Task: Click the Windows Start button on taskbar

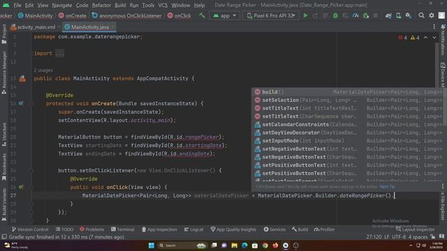Action: (x=151, y=245)
